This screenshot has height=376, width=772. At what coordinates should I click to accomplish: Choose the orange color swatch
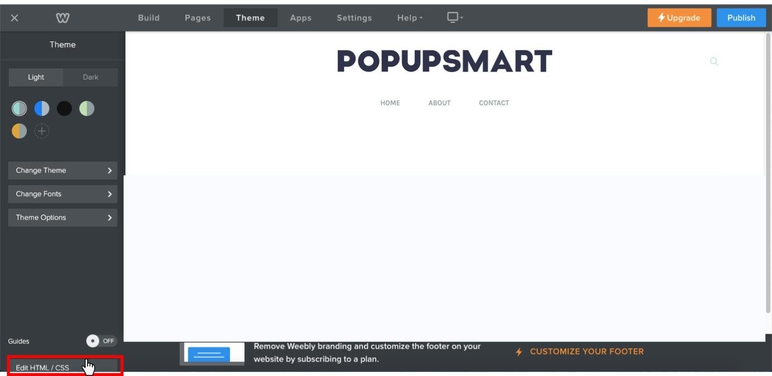[19, 131]
